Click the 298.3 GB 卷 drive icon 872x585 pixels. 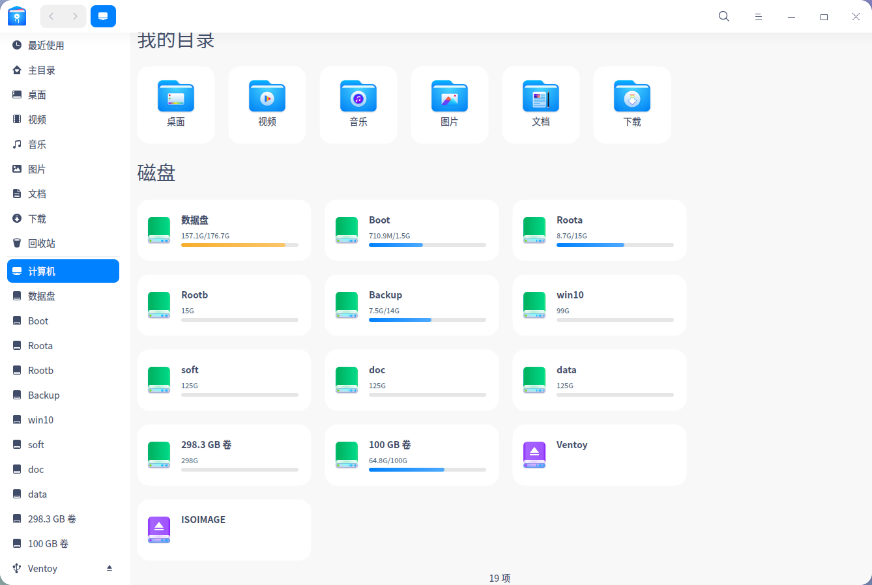tap(159, 455)
